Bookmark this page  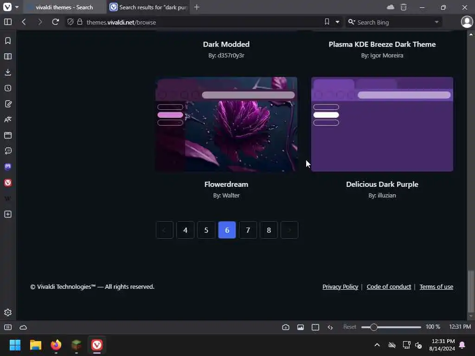tap(327, 22)
